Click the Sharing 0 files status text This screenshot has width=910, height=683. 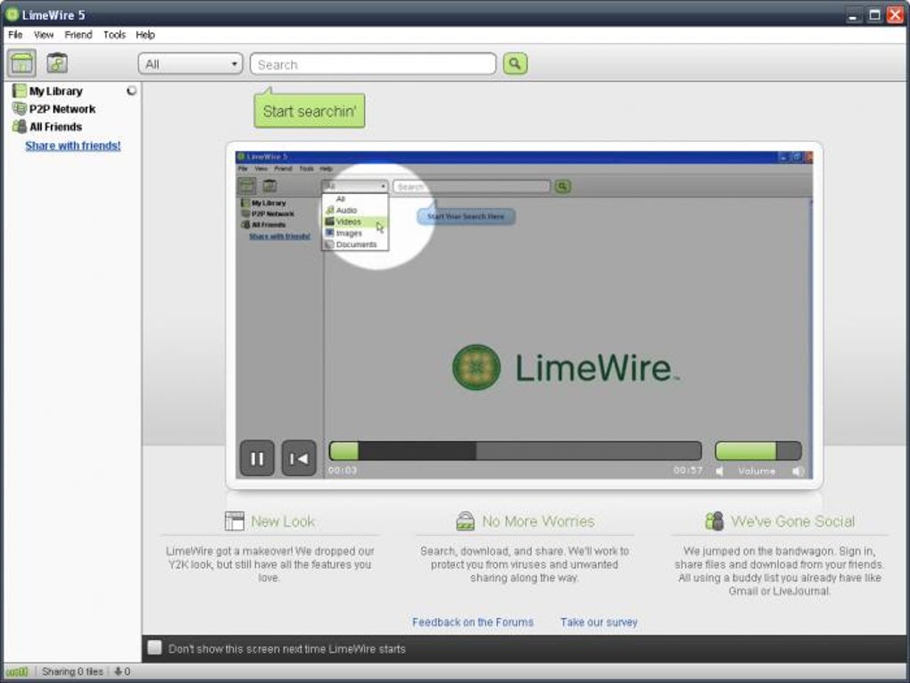pyautogui.click(x=72, y=671)
